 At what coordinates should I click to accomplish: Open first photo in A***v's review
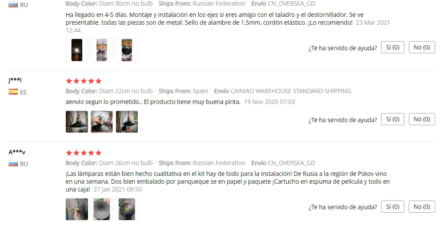[x=77, y=209]
